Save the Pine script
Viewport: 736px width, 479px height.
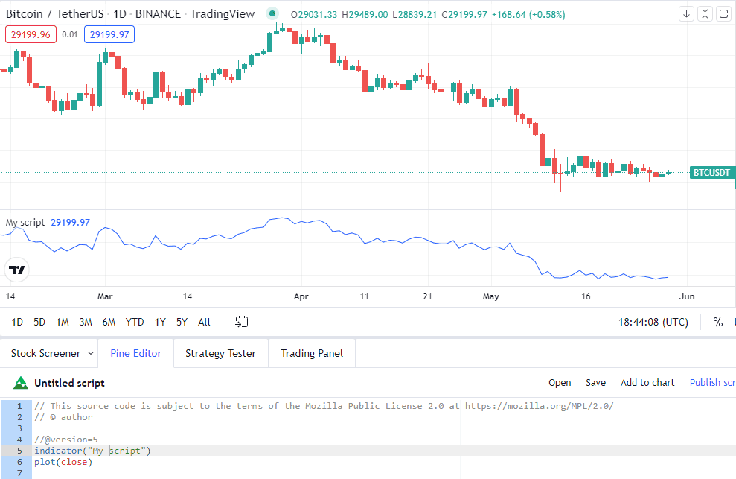595,383
